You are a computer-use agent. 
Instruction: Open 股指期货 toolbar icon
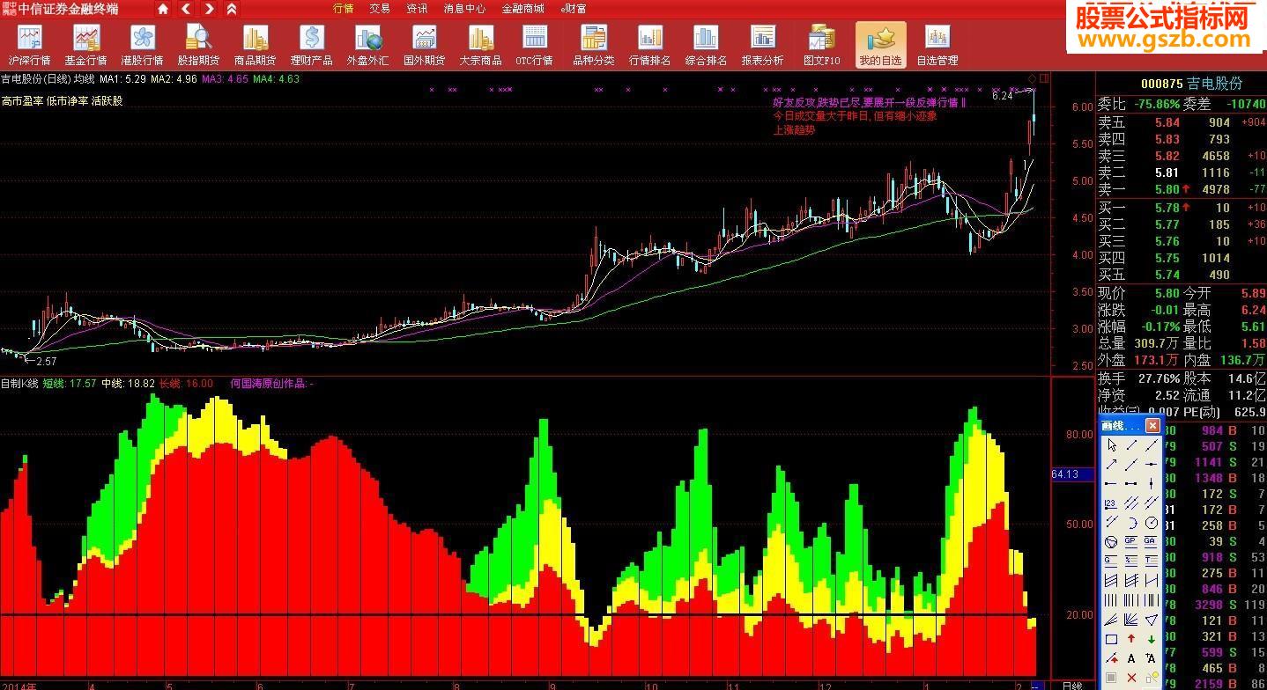(x=198, y=45)
